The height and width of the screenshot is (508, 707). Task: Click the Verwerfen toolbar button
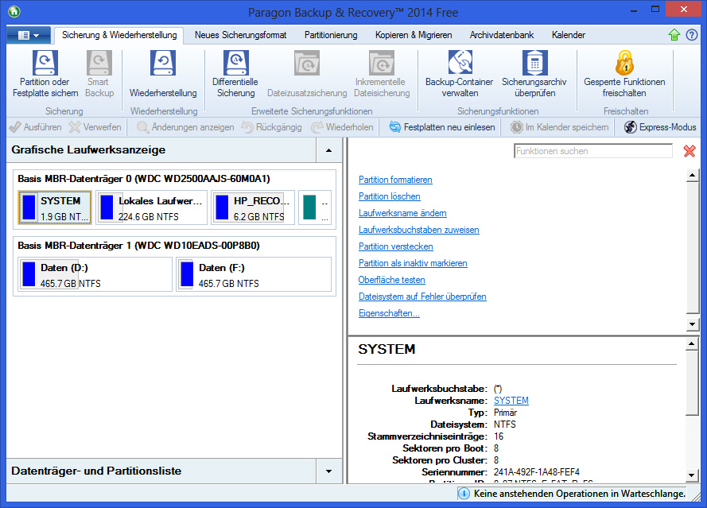pos(95,127)
